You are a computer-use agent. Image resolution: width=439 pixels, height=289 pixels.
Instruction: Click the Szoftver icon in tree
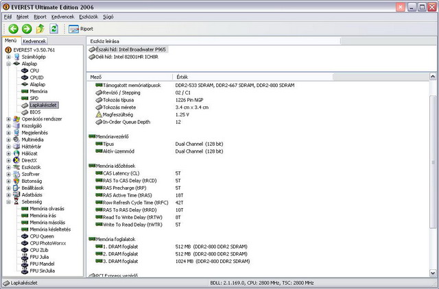click(x=16, y=174)
